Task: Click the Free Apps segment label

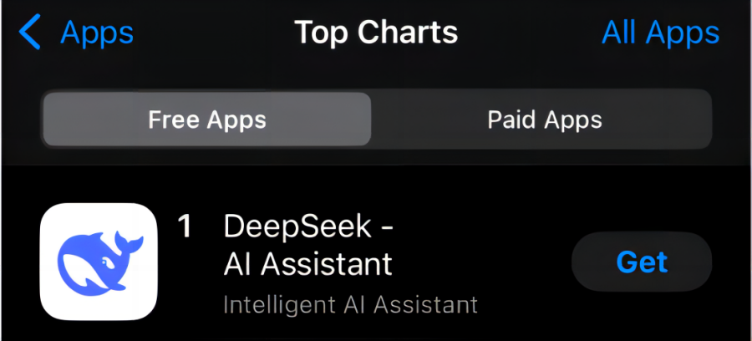Action: pyautogui.click(x=206, y=120)
